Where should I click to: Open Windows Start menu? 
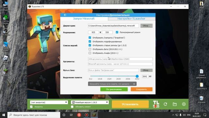[4, 115]
